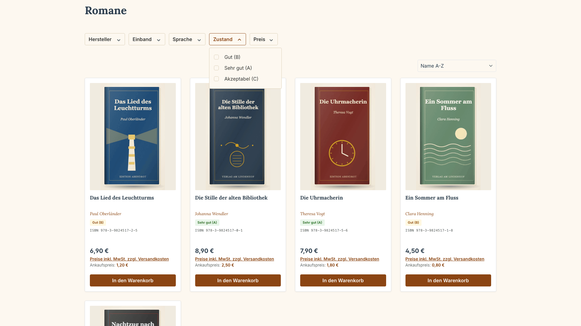The height and width of the screenshot is (326, 581).
Task: Add Ein Sommer am Fluss to cart
Action: (448, 280)
